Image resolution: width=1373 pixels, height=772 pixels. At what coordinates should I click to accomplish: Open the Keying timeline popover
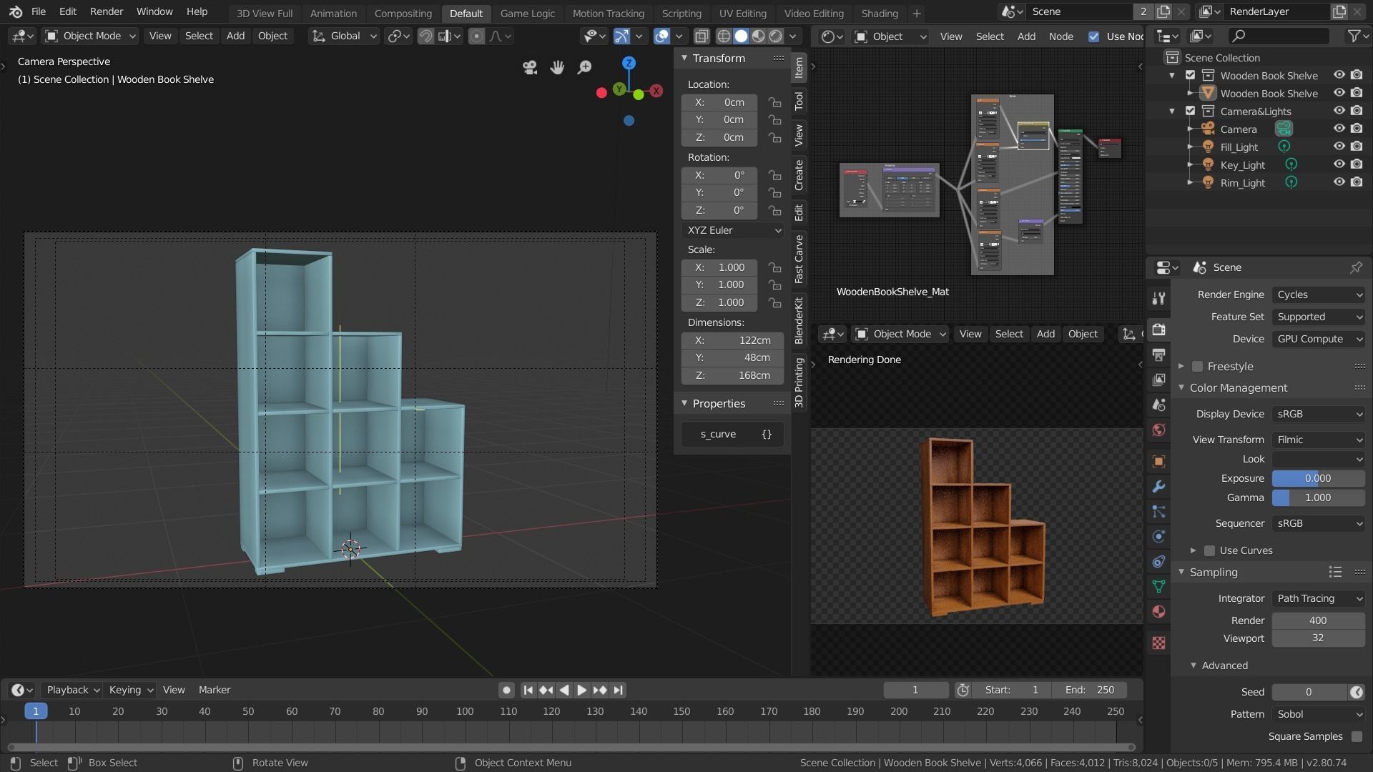tap(131, 690)
